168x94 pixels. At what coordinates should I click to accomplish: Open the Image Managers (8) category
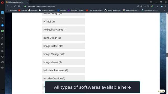coord(64,54)
